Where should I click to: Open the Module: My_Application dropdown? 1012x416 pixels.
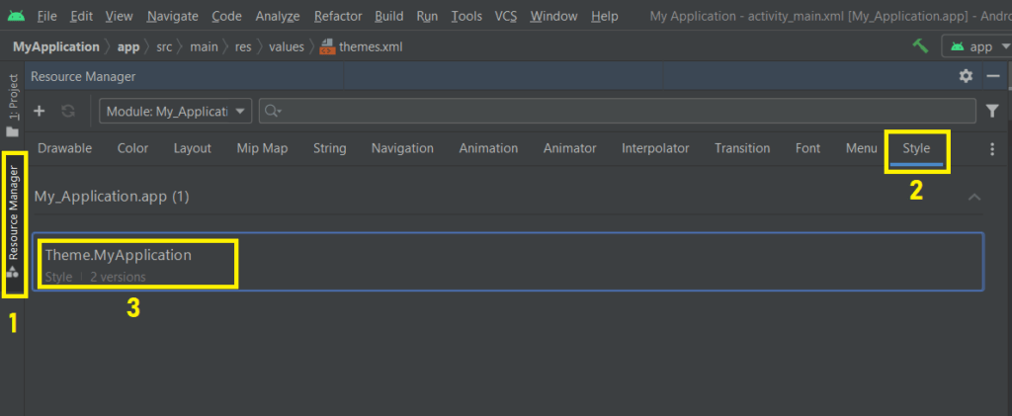pyautogui.click(x=175, y=111)
